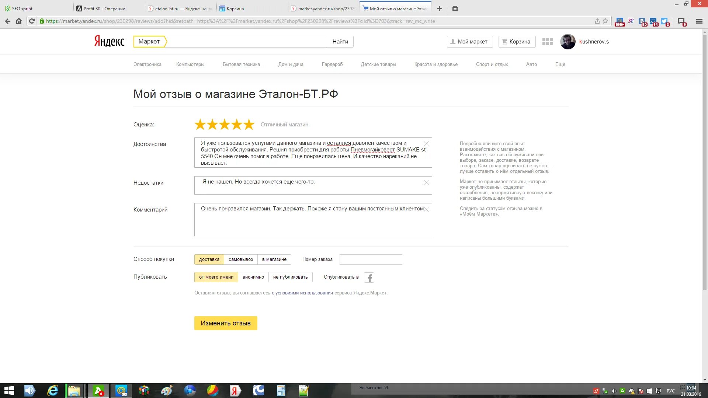Choose от моего имени publishing option
708x398 pixels.
click(216, 277)
